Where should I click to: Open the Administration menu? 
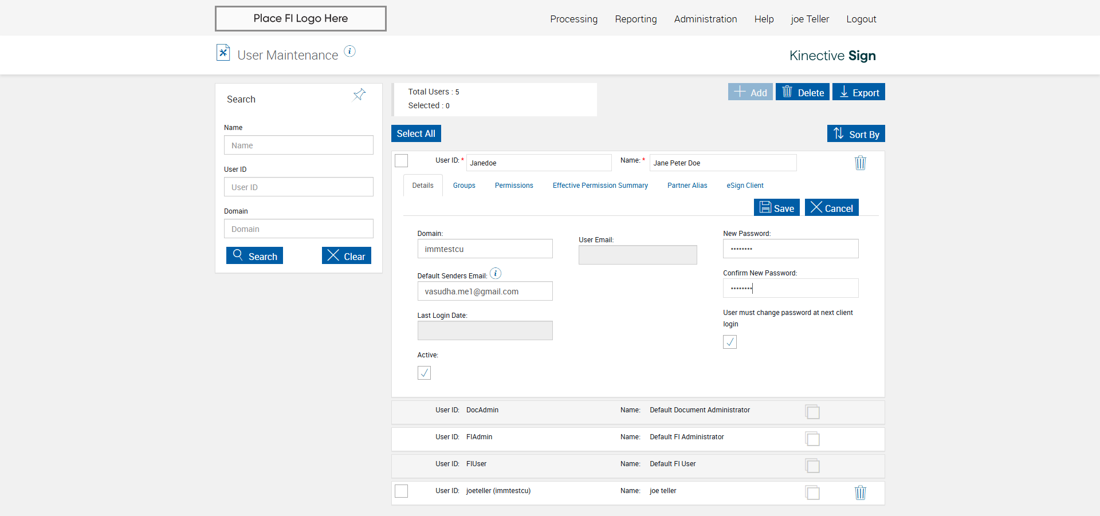pos(705,19)
